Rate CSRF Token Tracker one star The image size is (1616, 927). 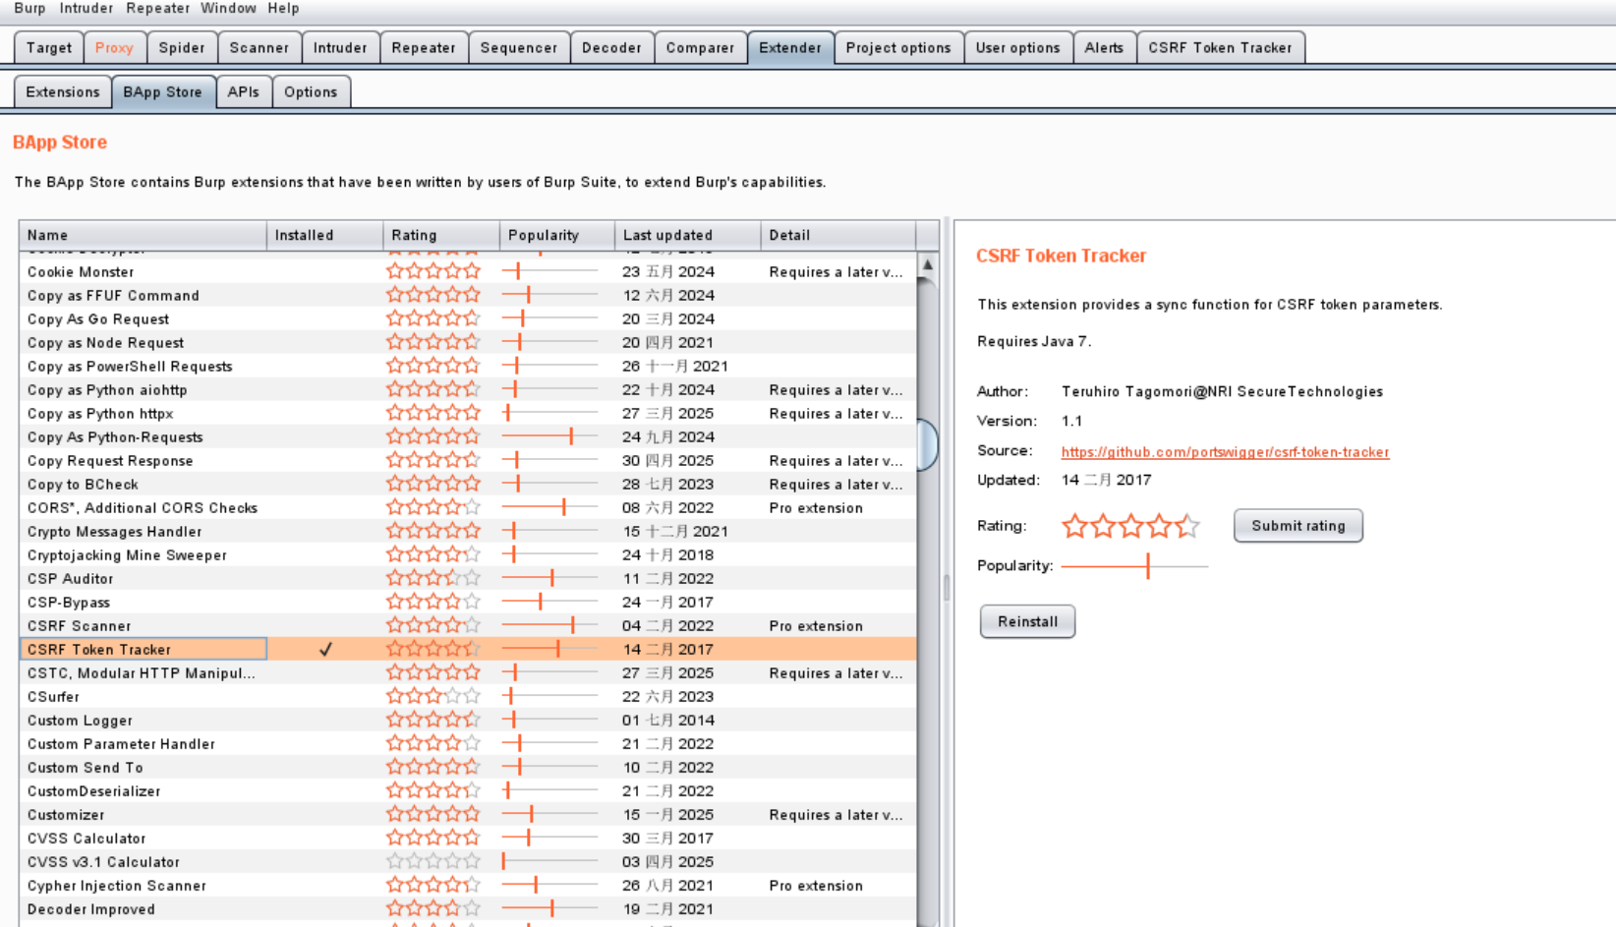pyautogui.click(x=1074, y=526)
